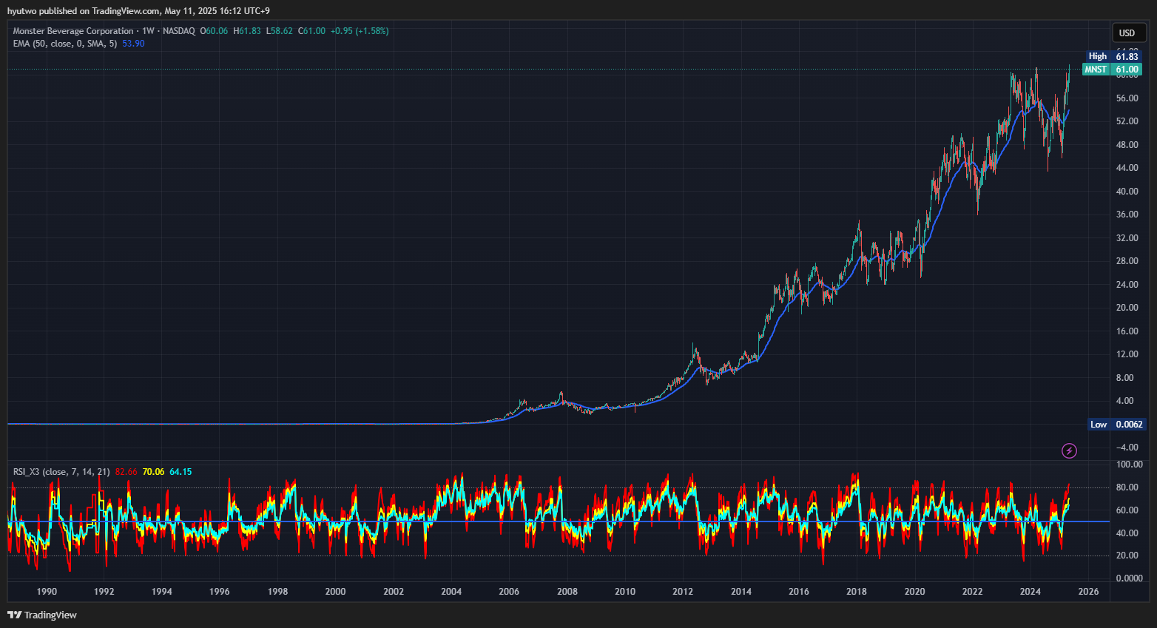
Task: Select the low value L58.62
Action: (280, 31)
